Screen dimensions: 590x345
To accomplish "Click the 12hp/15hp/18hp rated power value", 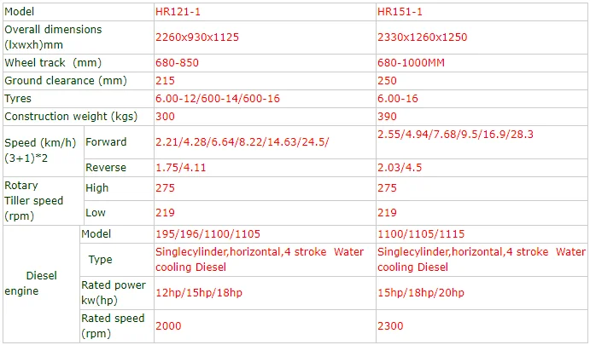I will (x=193, y=292).
